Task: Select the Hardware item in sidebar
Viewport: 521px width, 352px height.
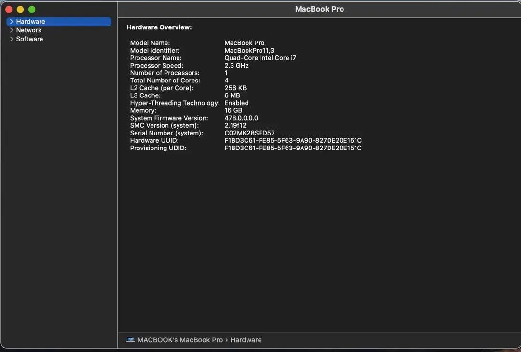Action: 30,22
